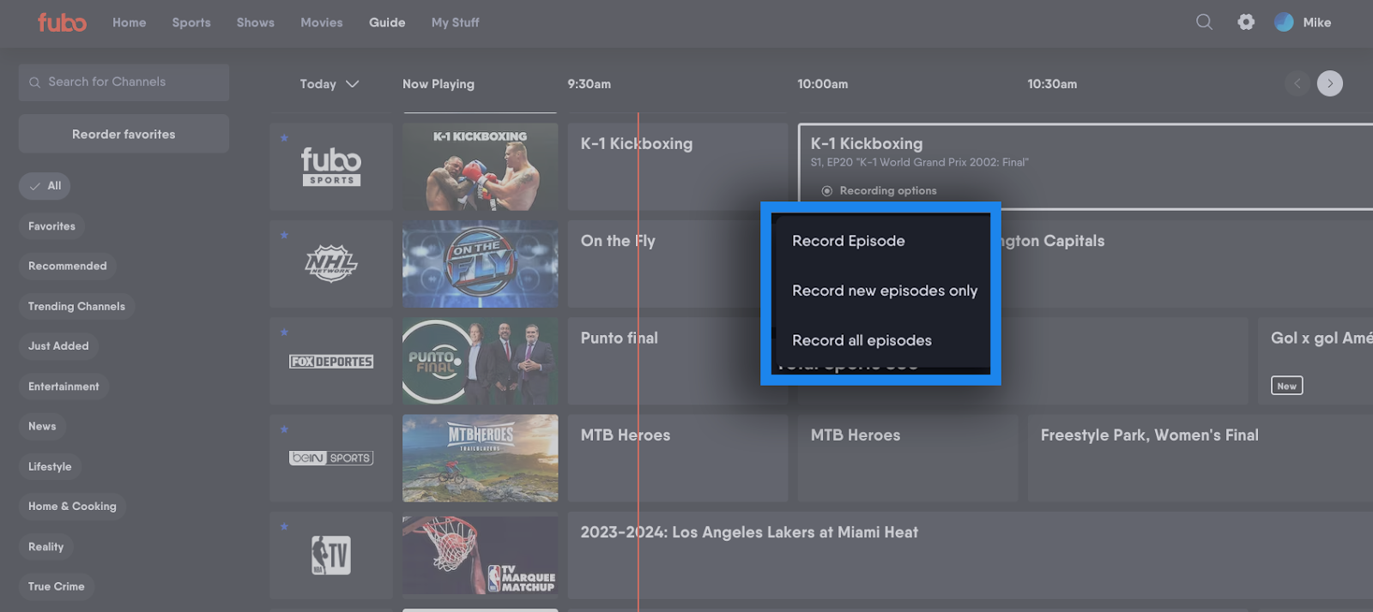Open On the Fly thumbnail
Screen dimensions: 1373x612
(x=480, y=264)
